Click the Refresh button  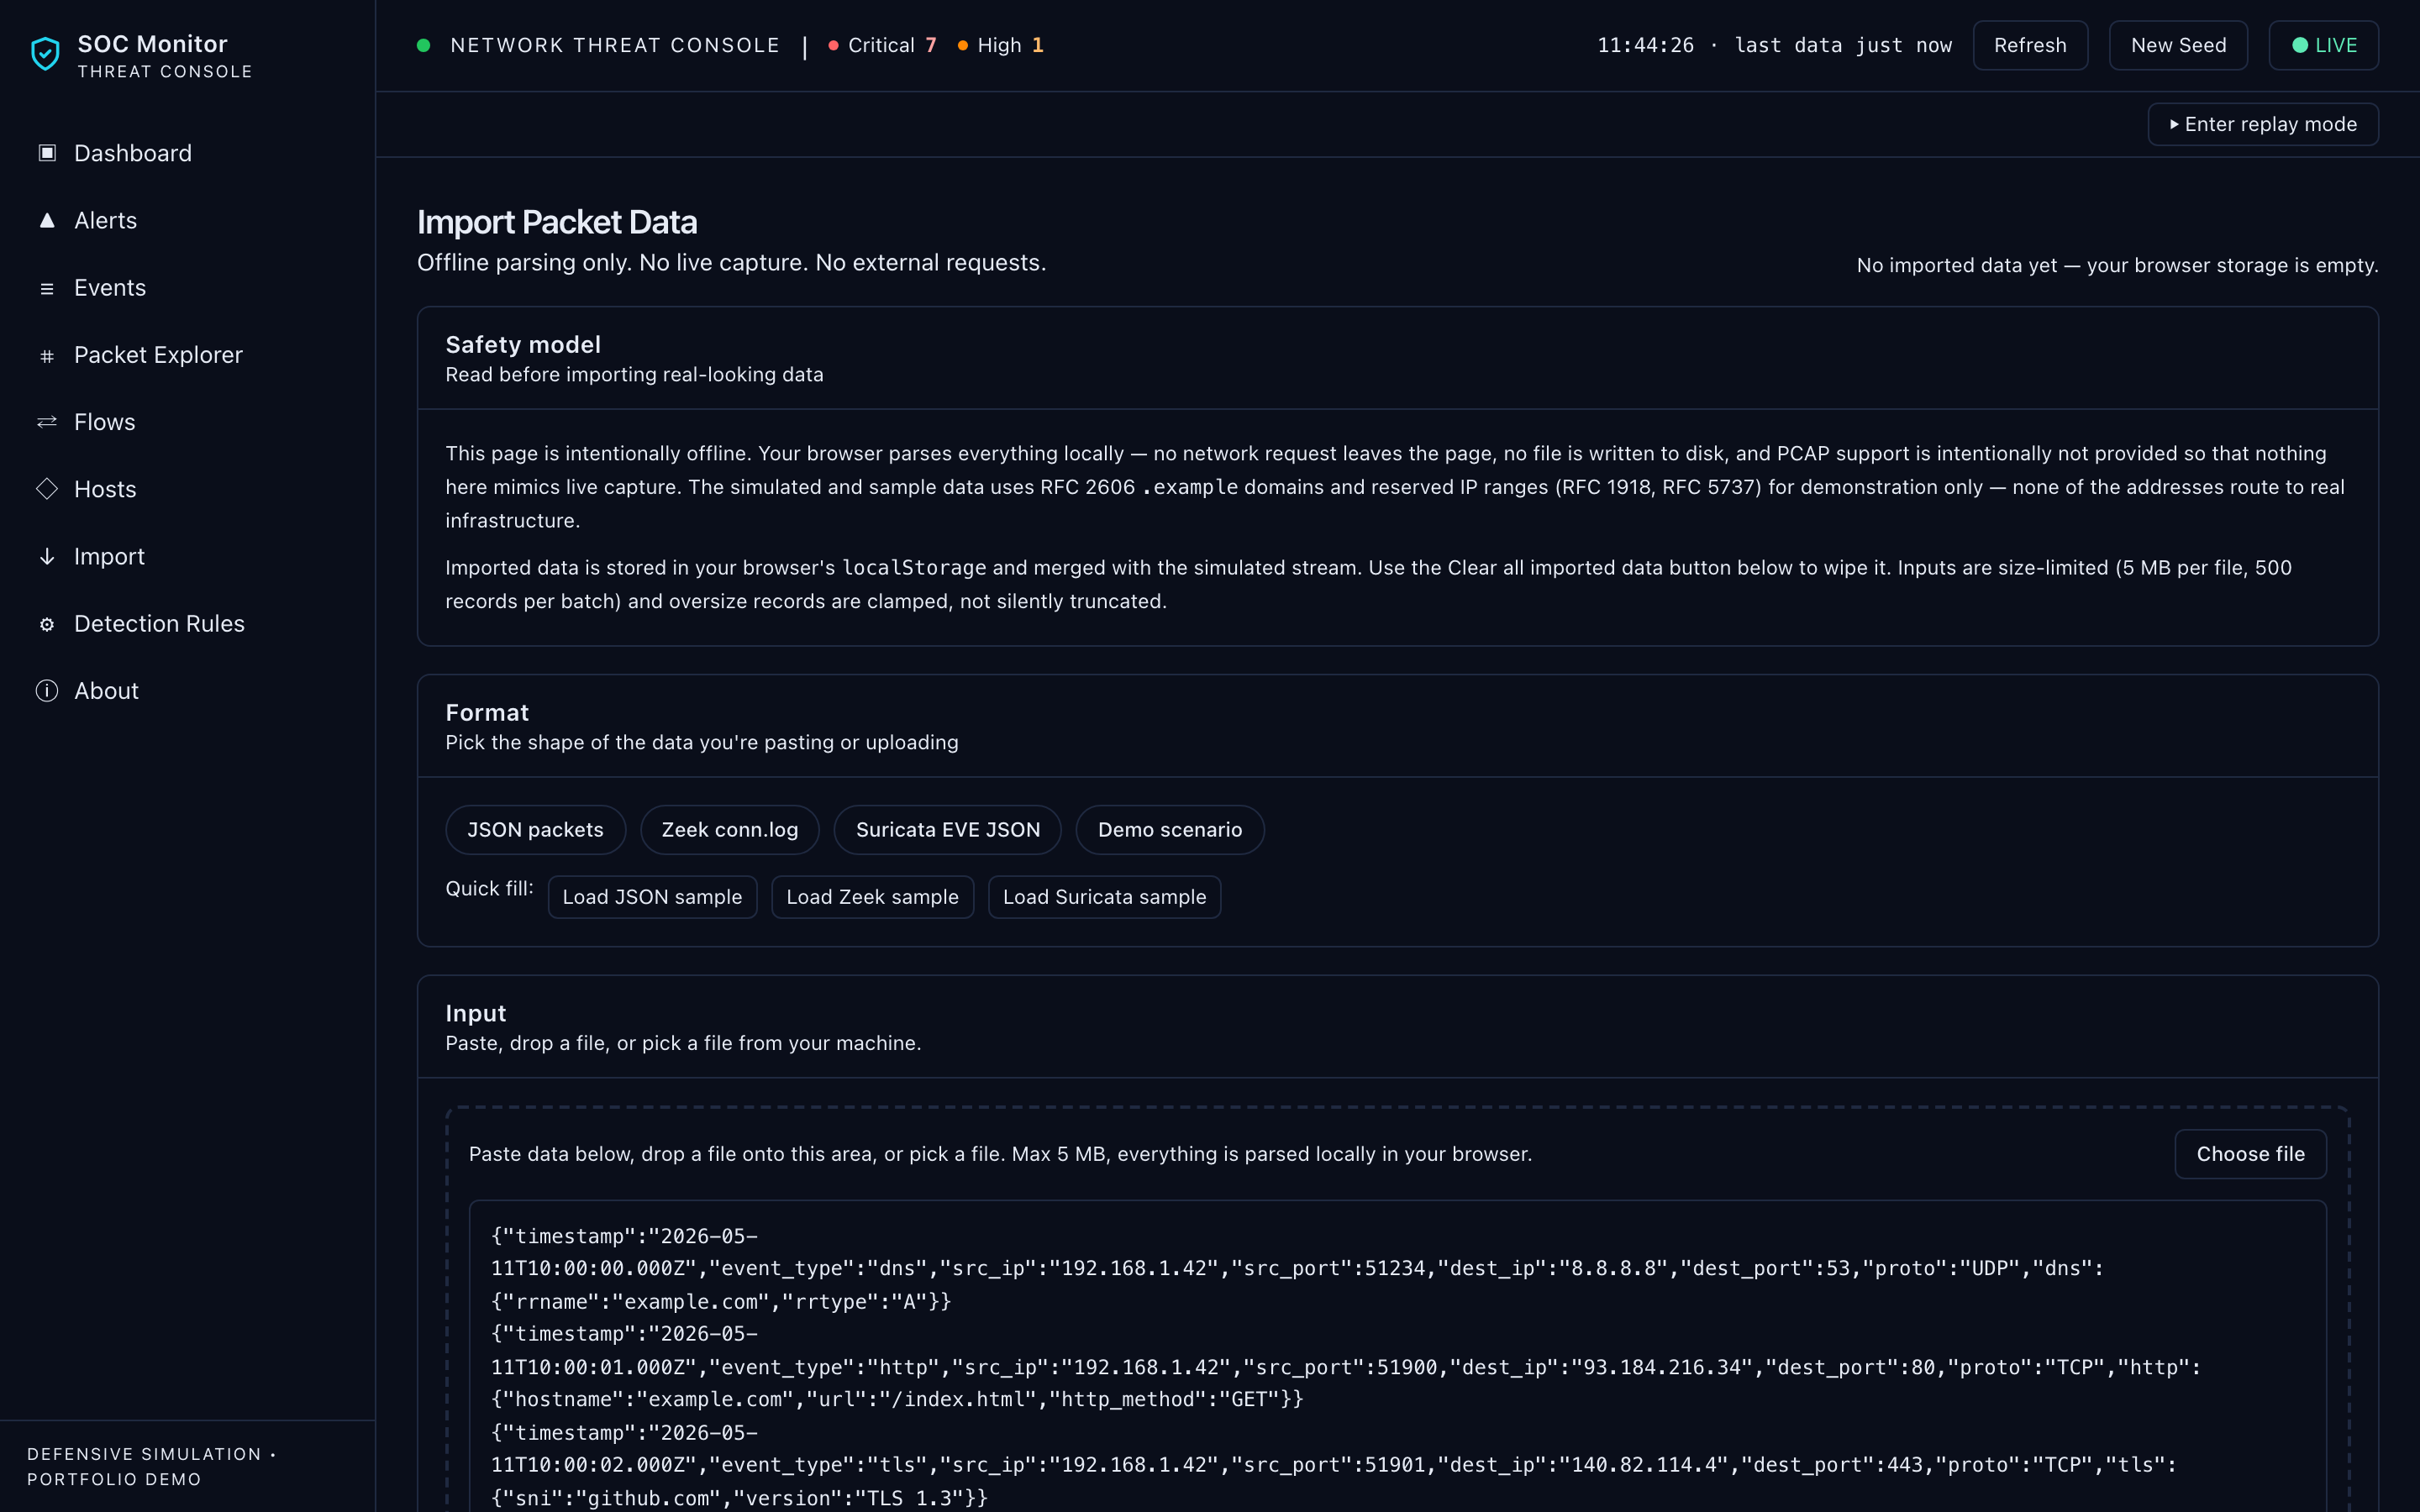pos(2030,45)
